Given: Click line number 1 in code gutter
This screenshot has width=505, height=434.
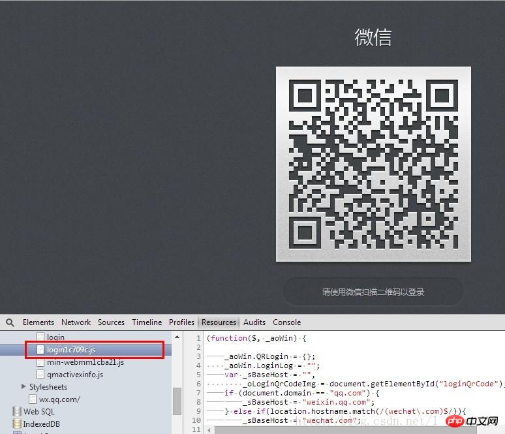Looking at the screenshot, I should [198, 338].
